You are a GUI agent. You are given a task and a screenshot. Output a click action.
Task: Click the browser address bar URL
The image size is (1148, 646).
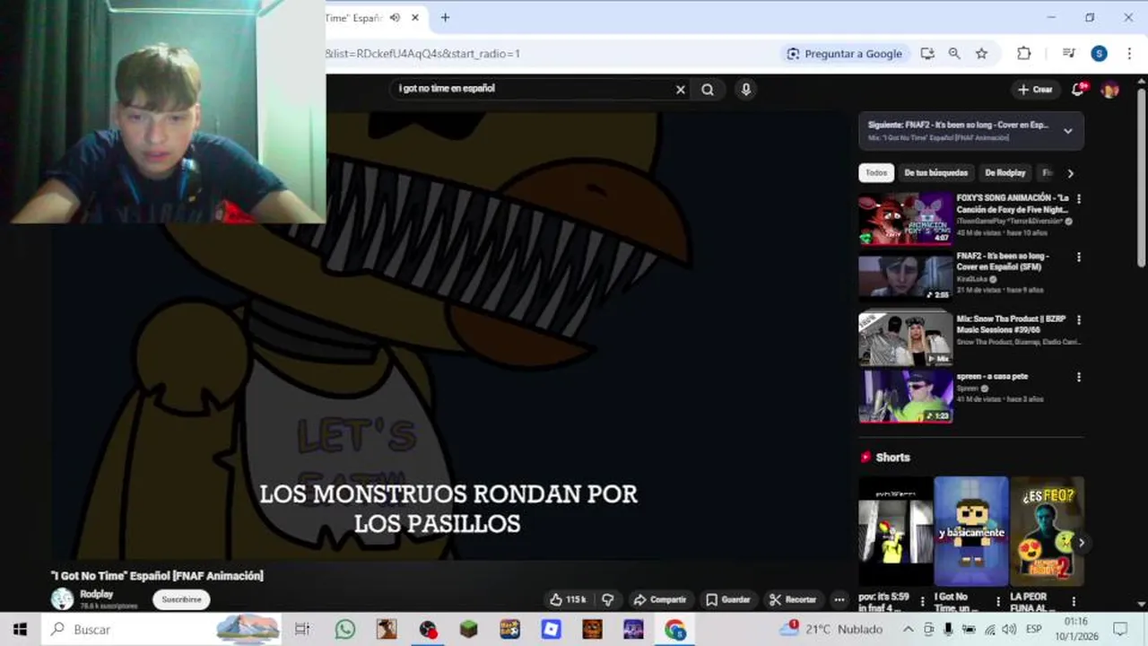click(x=422, y=54)
